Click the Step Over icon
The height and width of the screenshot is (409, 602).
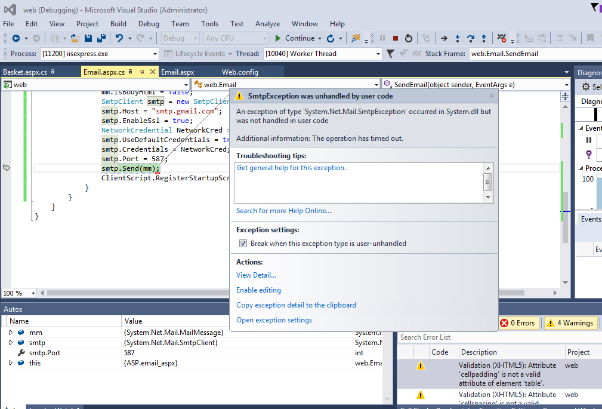pos(471,38)
